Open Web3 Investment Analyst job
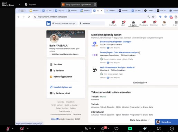The height and width of the screenshot is (132, 178). 117,67
